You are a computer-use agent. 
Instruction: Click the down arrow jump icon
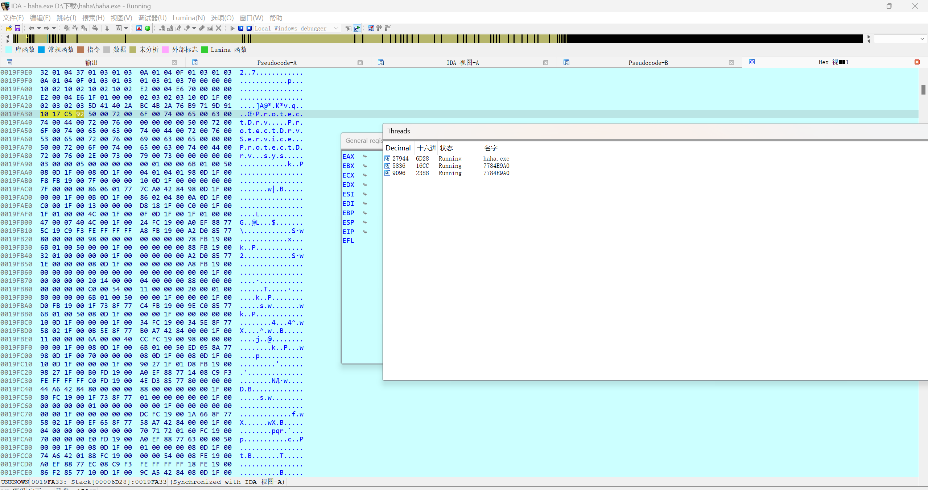tap(107, 28)
